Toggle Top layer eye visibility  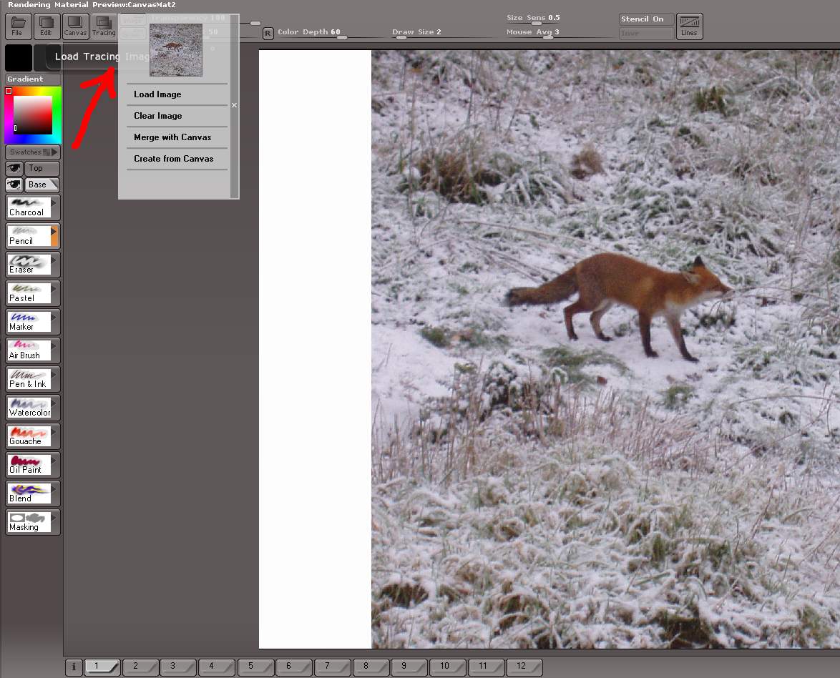click(x=14, y=168)
